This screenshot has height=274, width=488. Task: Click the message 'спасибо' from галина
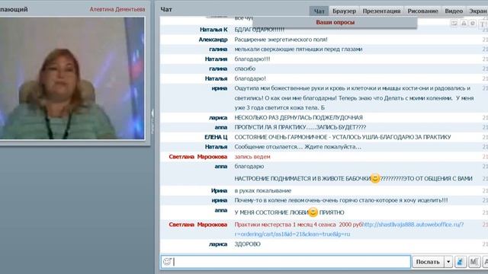coord(245,68)
